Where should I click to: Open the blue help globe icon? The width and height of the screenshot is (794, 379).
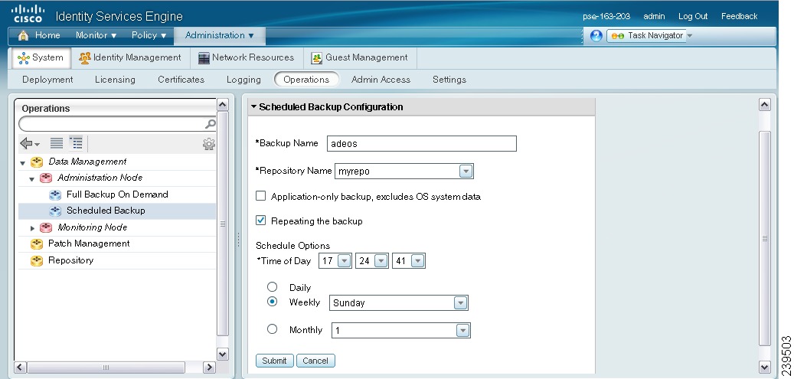point(596,35)
